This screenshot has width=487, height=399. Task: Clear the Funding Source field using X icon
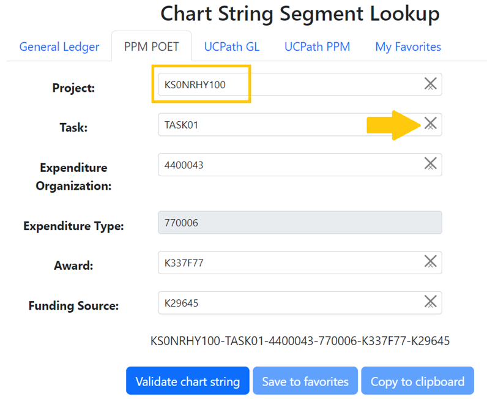click(x=430, y=302)
